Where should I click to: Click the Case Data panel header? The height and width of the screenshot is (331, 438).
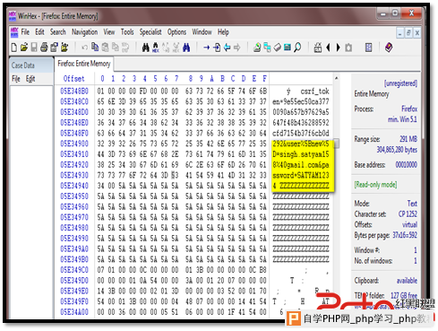[x=31, y=65]
